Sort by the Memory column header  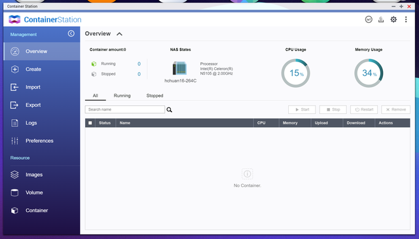(295, 123)
